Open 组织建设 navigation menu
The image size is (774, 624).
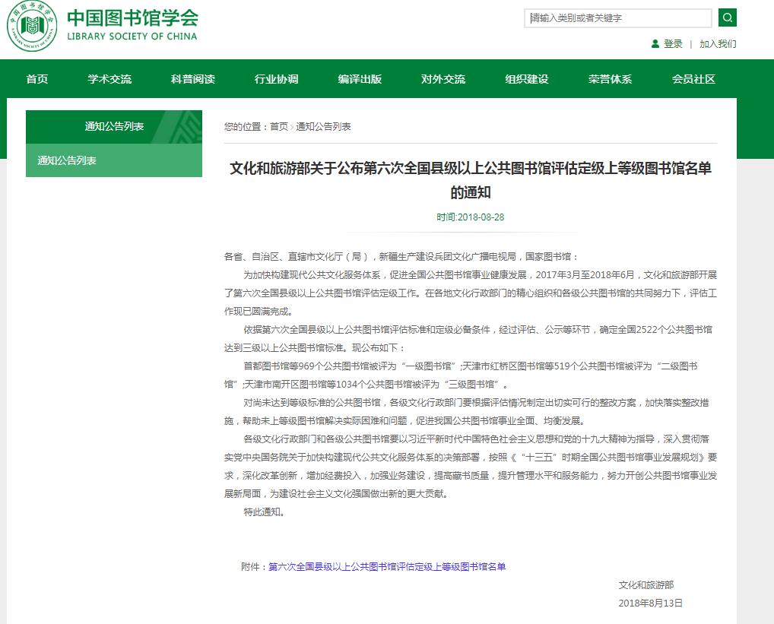tap(527, 79)
